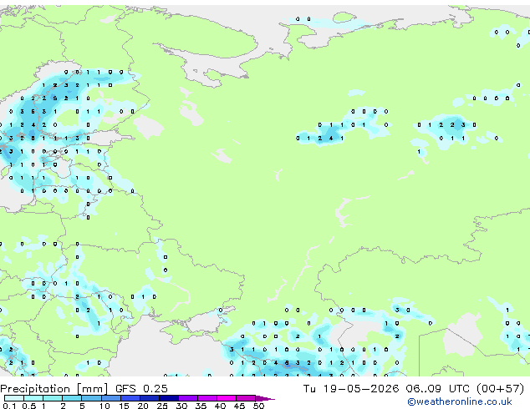
Task: Click the 'Precipitation [mm]' title text
Action: (54, 389)
